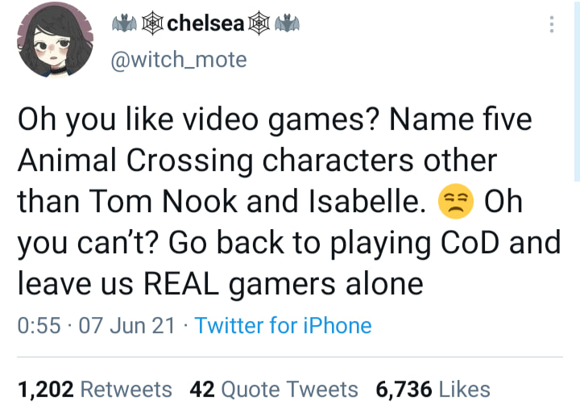Click the tweet text mentioning Animal Crossing
The width and height of the screenshot is (580, 413).
tap(289, 201)
